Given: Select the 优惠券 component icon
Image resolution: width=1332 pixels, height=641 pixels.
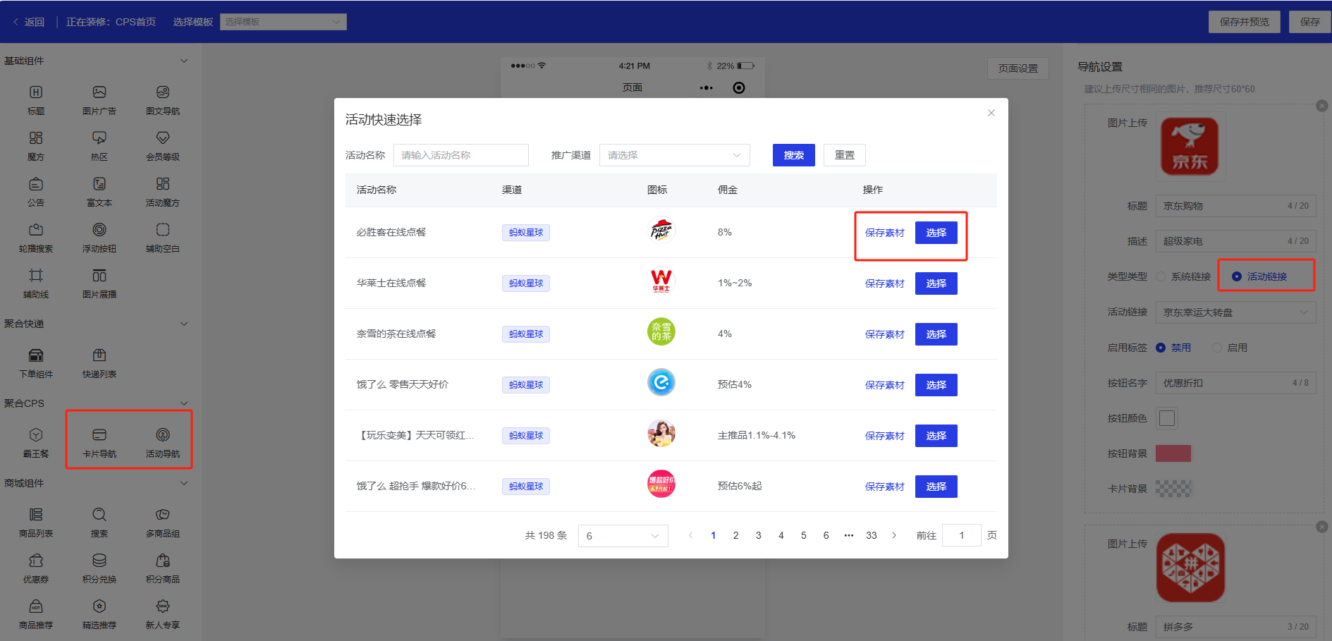Looking at the screenshot, I should coord(36,561).
